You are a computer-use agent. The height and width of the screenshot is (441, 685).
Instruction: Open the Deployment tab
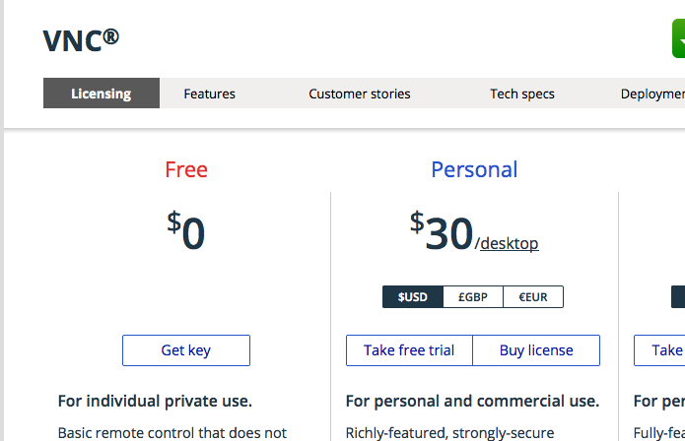click(x=652, y=94)
